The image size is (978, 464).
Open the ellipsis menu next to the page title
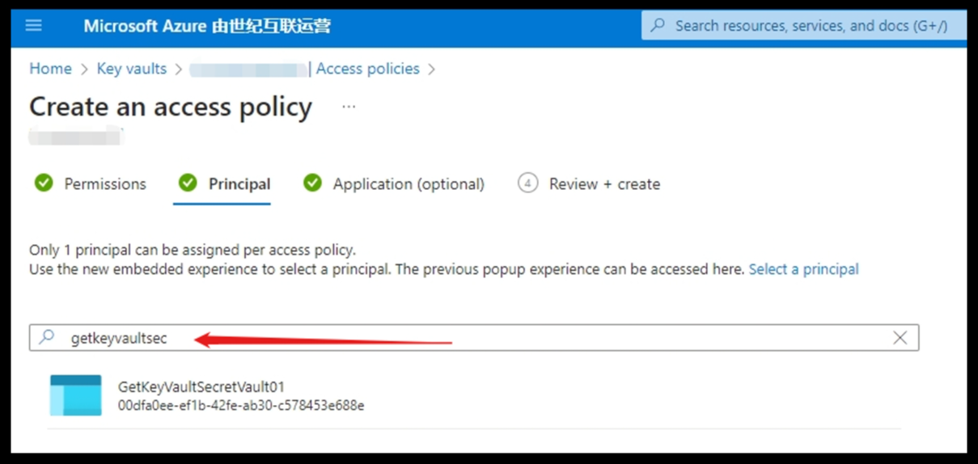pos(349,107)
